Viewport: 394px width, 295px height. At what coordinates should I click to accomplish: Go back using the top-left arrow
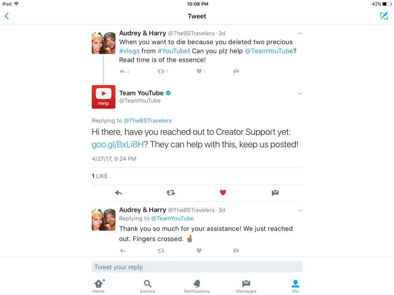(7, 16)
